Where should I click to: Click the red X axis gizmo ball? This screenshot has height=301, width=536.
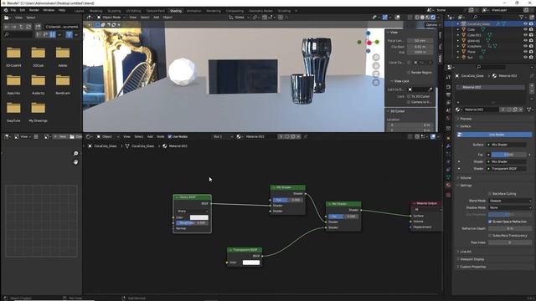(x=368, y=43)
